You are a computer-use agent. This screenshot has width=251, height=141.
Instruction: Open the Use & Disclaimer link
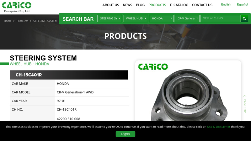point(218,127)
